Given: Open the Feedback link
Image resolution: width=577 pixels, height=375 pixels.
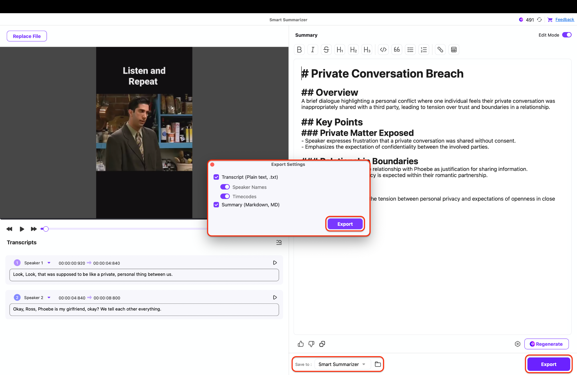Looking at the screenshot, I should (565, 19).
